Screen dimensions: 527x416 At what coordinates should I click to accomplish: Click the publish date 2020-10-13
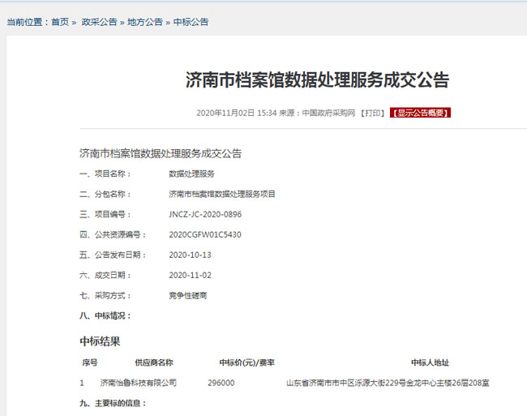point(191,255)
